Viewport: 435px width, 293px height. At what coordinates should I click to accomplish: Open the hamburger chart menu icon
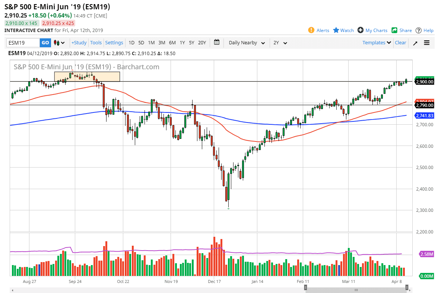[427, 42]
